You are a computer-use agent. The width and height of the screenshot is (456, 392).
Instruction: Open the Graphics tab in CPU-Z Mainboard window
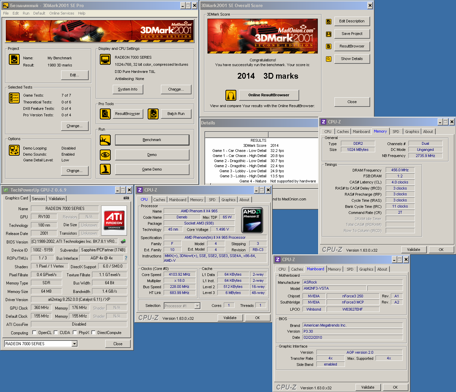click(366, 269)
